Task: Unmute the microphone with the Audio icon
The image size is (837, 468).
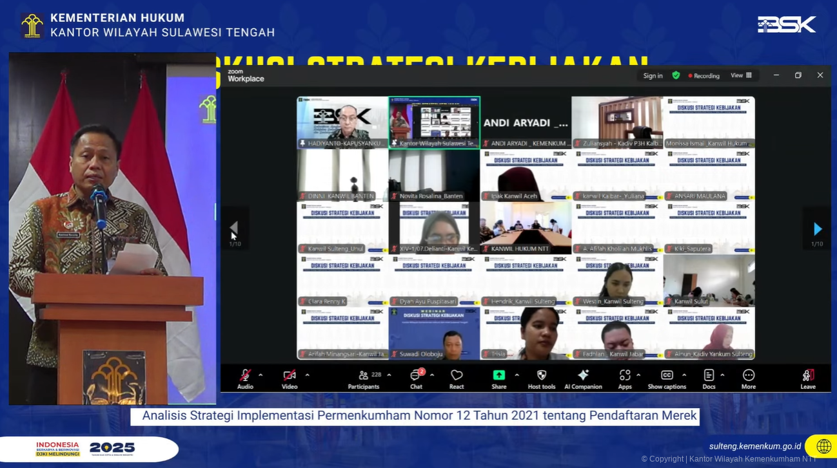Action: [x=245, y=378]
